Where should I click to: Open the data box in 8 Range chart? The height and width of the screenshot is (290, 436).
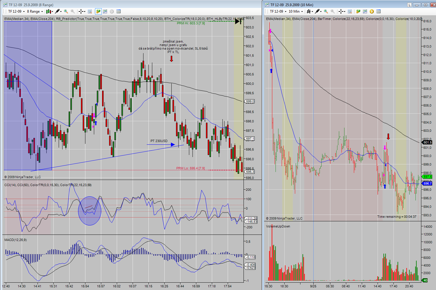coord(119,11)
